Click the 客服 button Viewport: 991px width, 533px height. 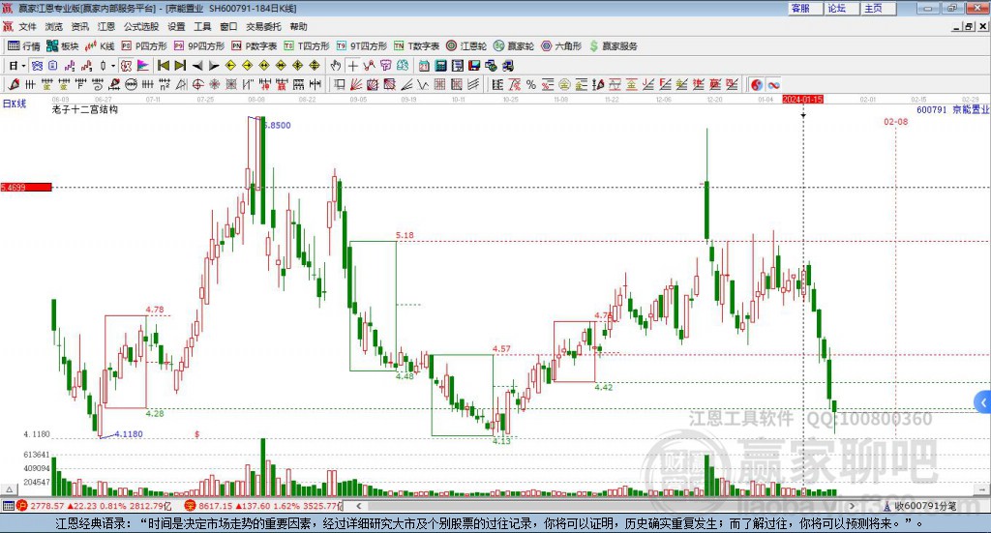(805, 8)
